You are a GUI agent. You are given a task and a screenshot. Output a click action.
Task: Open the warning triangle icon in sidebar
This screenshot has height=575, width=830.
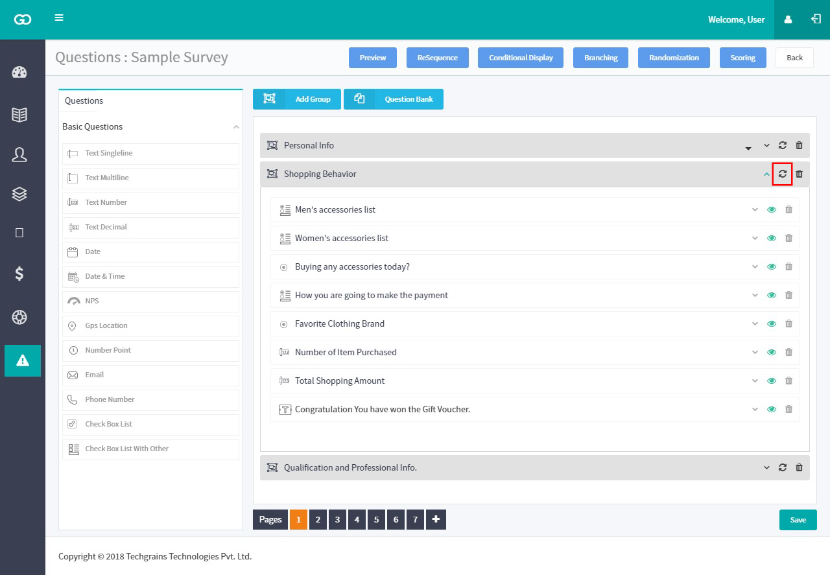23,360
